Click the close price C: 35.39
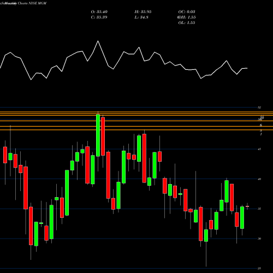Viewport: 273px width, 273px height. pos(99,17)
